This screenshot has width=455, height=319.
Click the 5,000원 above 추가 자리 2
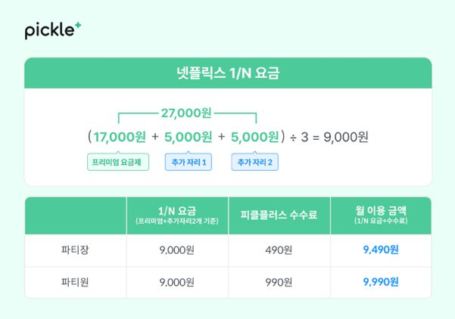254,137
